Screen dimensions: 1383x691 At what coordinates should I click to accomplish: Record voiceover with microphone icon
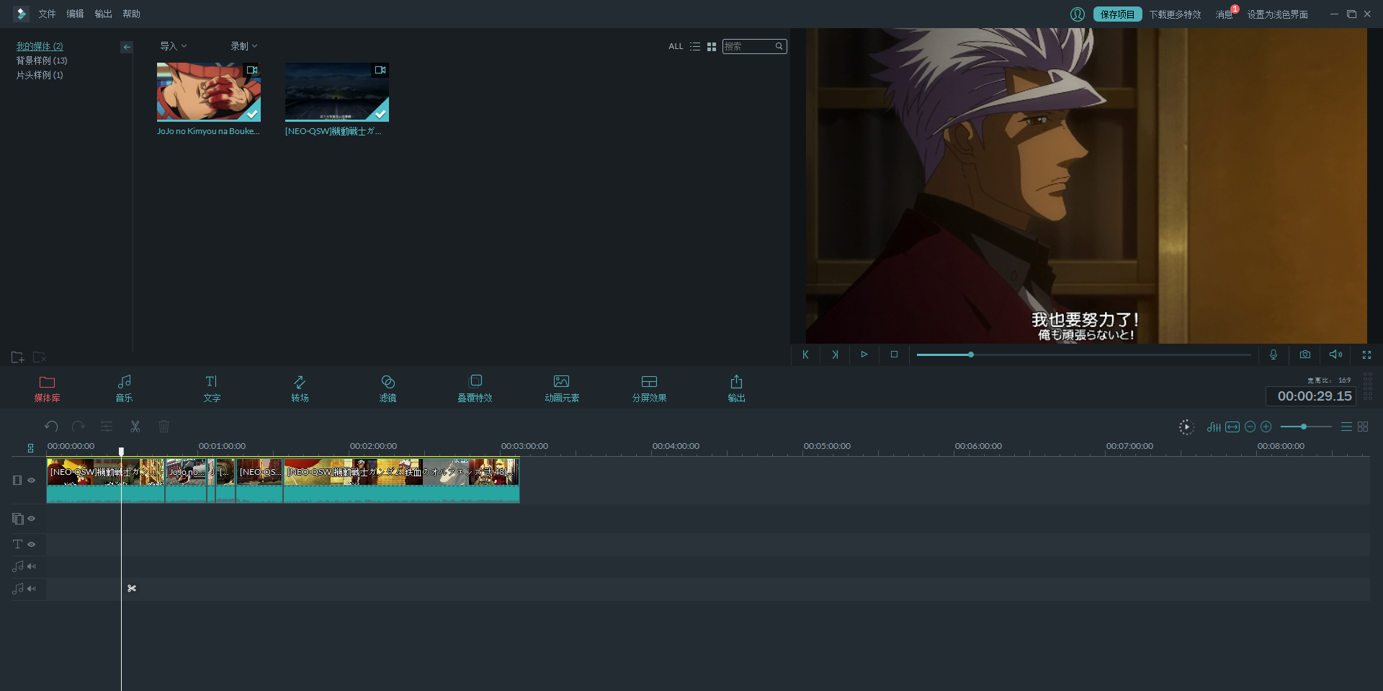tap(1274, 355)
